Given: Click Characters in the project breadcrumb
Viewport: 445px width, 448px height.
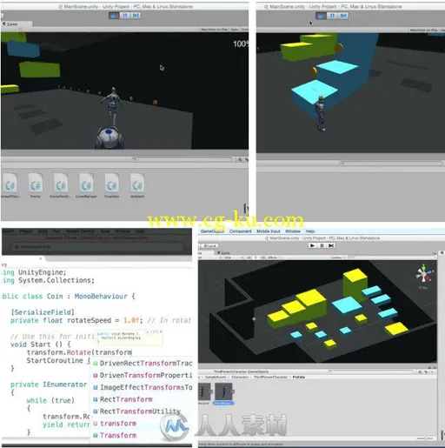Looking at the screenshot, I should point(240,377).
